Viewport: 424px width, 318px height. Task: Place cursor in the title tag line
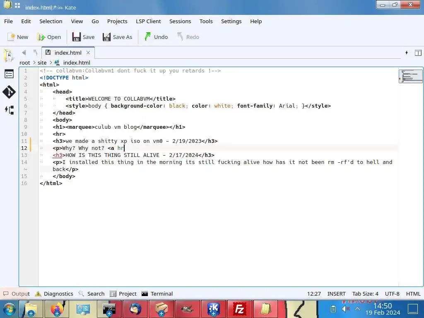pyautogui.click(x=120, y=99)
